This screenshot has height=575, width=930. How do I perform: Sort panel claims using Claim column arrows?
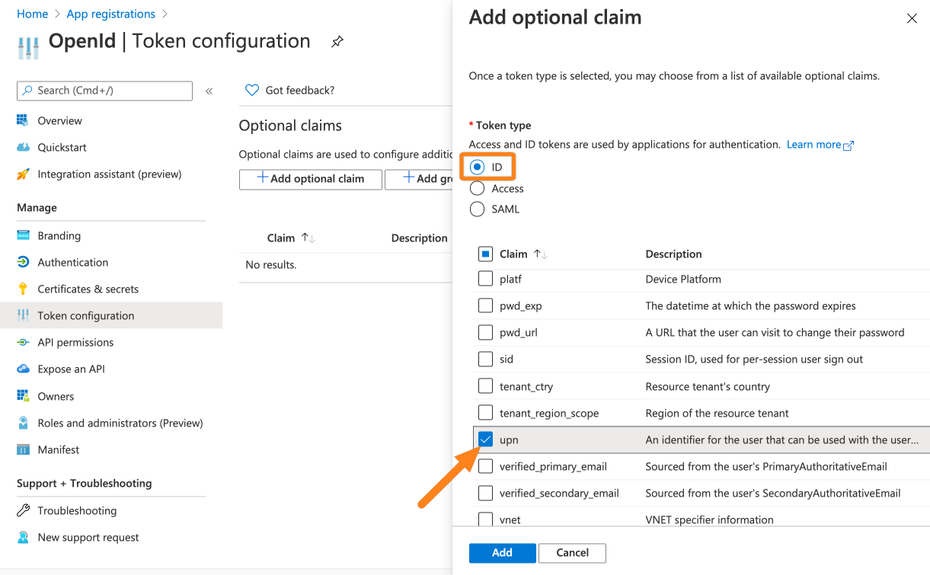click(542, 254)
